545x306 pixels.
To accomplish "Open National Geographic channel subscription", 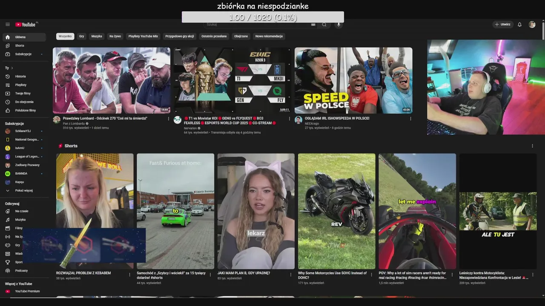I will coord(24,139).
